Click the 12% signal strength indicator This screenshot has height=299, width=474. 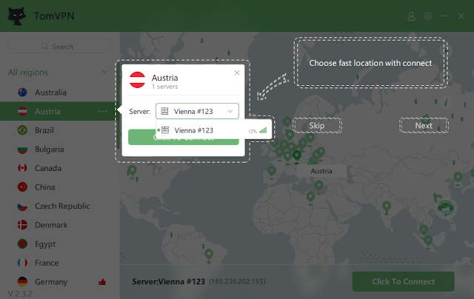257,131
